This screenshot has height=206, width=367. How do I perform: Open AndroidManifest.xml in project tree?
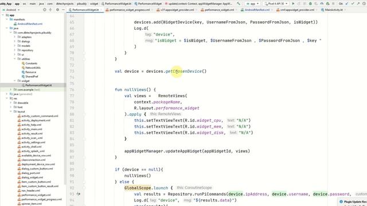(x=30, y=24)
